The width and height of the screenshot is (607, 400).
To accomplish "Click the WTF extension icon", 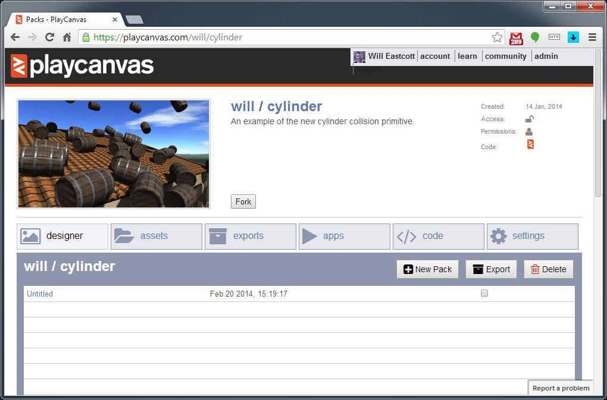I will click(555, 37).
